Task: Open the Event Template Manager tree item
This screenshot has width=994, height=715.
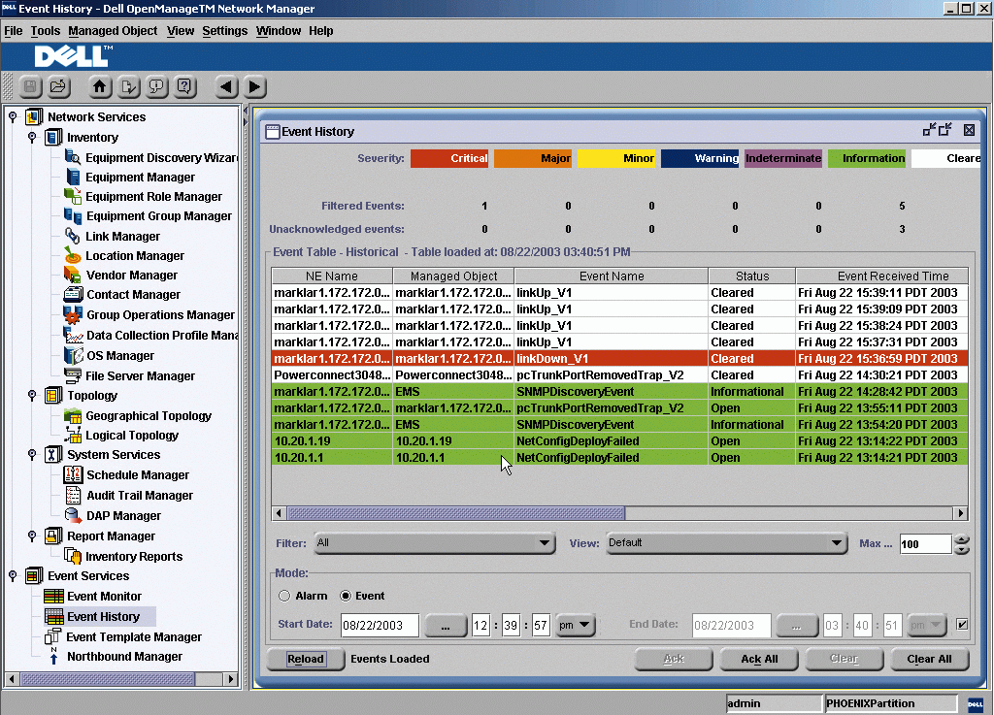Action: [134, 637]
